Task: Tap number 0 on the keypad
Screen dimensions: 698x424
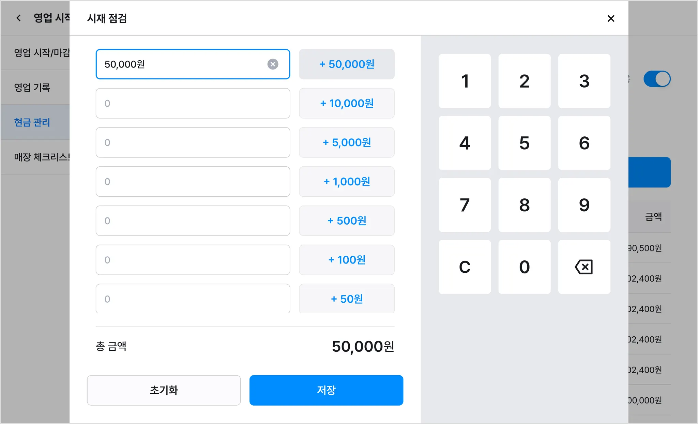Action: 524,267
